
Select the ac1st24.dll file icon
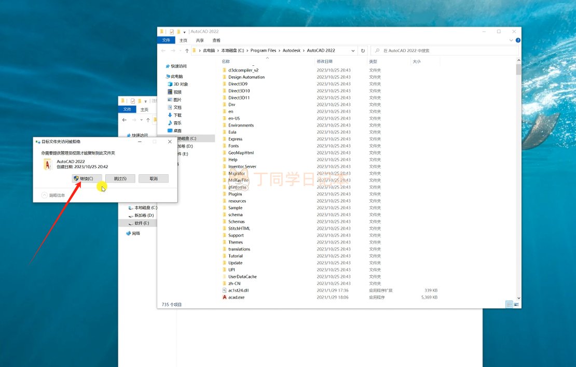tap(225, 290)
